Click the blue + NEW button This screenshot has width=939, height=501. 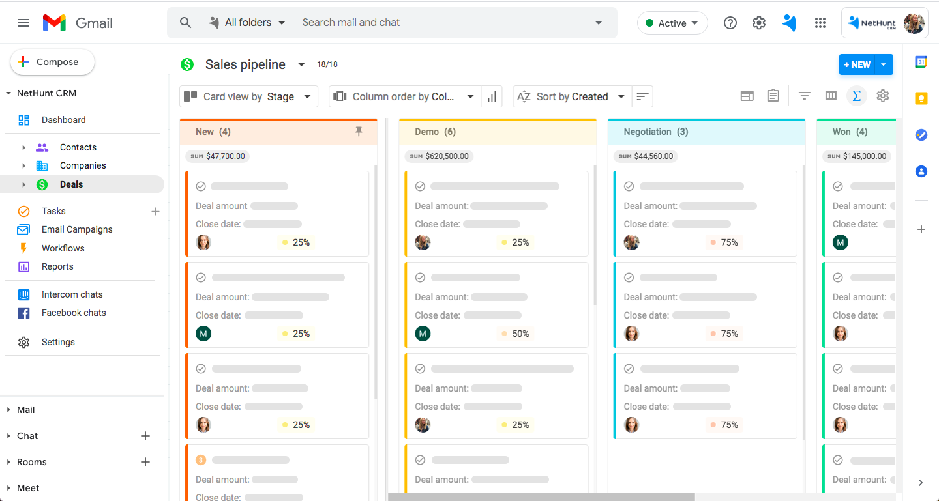pyautogui.click(x=857, y=64)
